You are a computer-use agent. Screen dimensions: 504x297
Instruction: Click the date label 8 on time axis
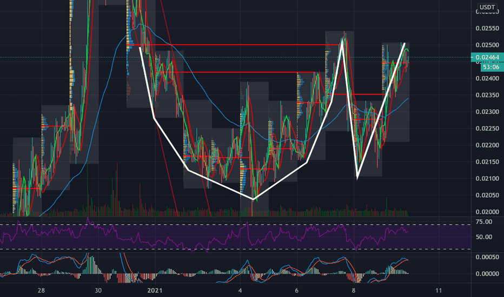point(354,291)
